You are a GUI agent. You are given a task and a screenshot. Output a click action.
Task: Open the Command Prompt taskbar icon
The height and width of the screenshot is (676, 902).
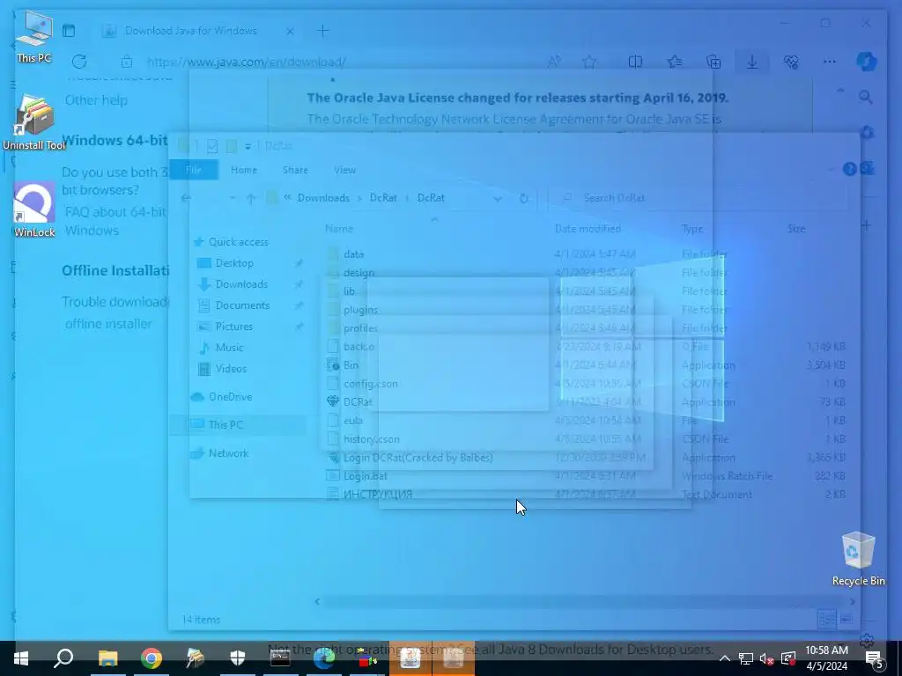(280, 658)
